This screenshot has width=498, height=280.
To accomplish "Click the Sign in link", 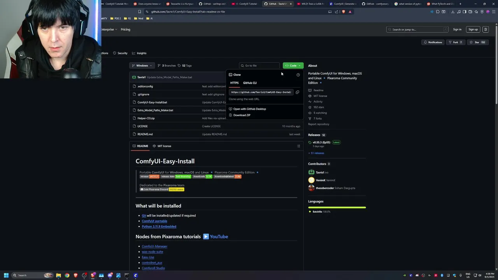I will (457, 30).
